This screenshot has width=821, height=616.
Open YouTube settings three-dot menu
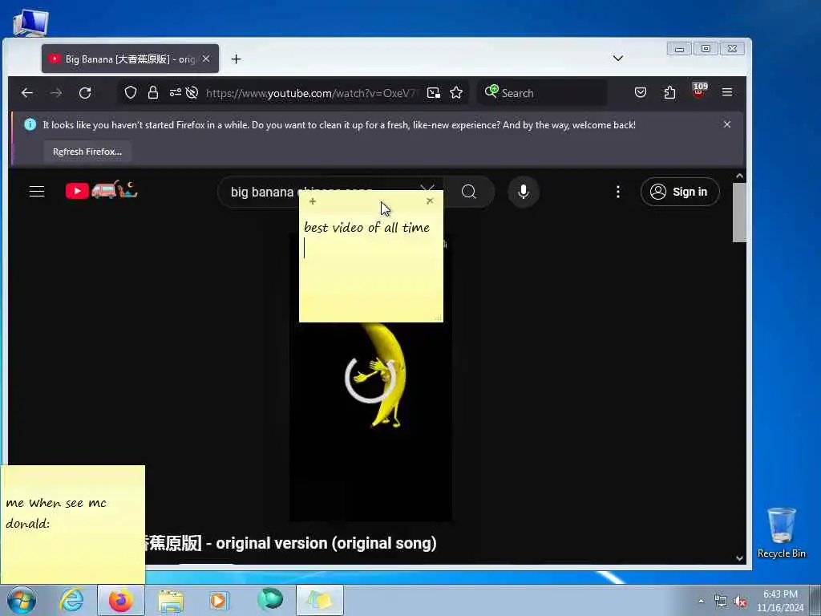[618, 192]
